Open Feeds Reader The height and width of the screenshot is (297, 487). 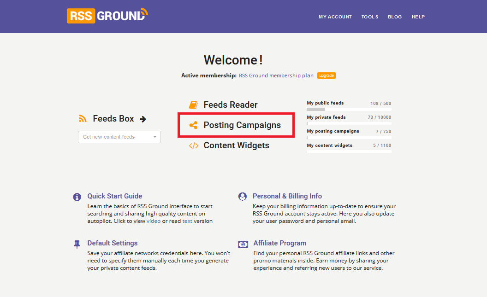pos(231,105)
